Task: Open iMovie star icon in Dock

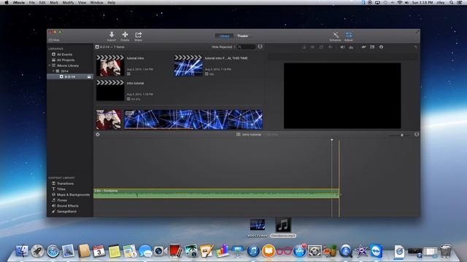Action: pyautogui.click(x=361, y=251)
